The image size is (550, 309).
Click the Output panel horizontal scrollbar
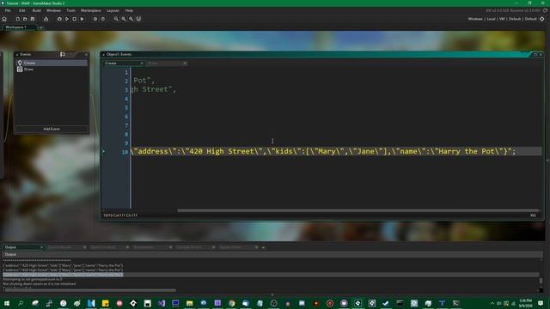point(90,290)
